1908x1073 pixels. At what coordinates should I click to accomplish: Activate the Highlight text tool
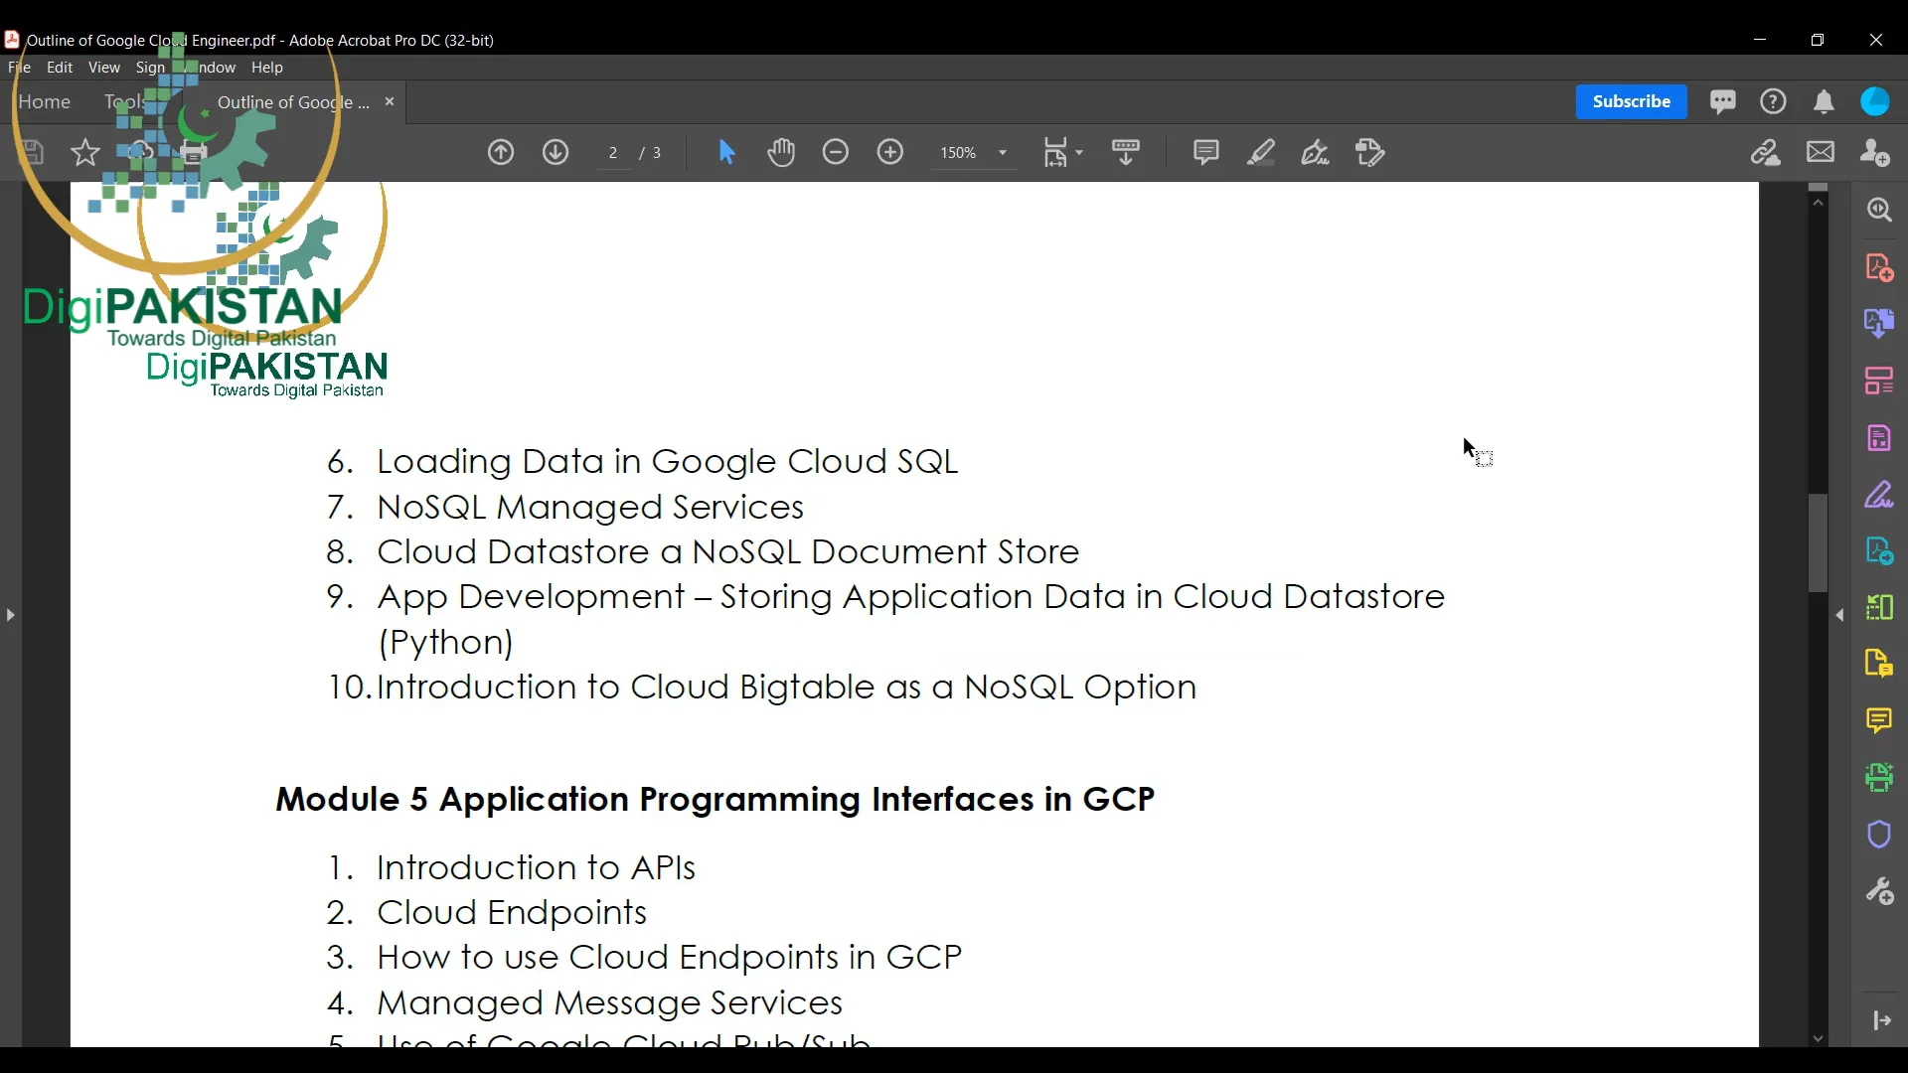coord(1261,153)
